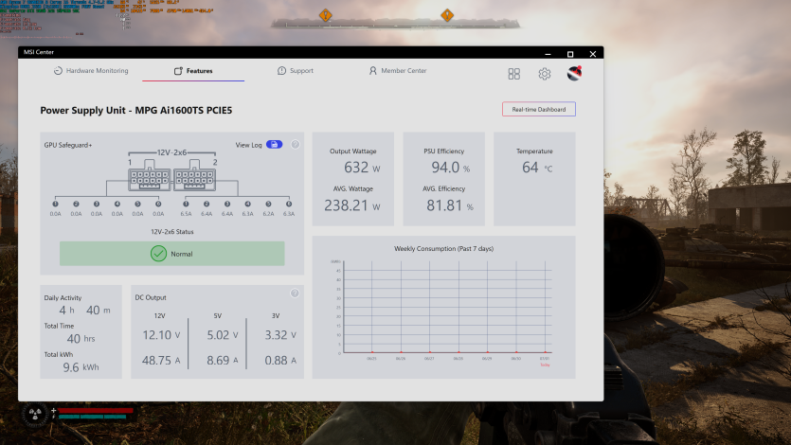Click the PSU Efficiency 94.0 % value

[451, 168]
